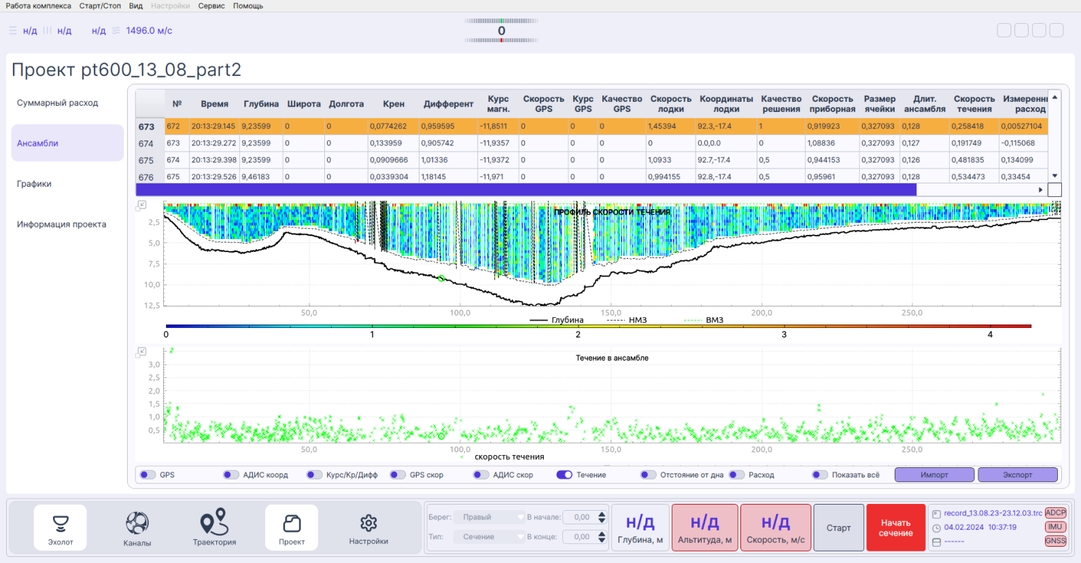
Task: Increase the В начале spinner value
Action: [x=602, y=514]
